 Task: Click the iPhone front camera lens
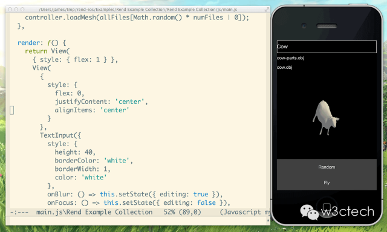coord(304,25)
